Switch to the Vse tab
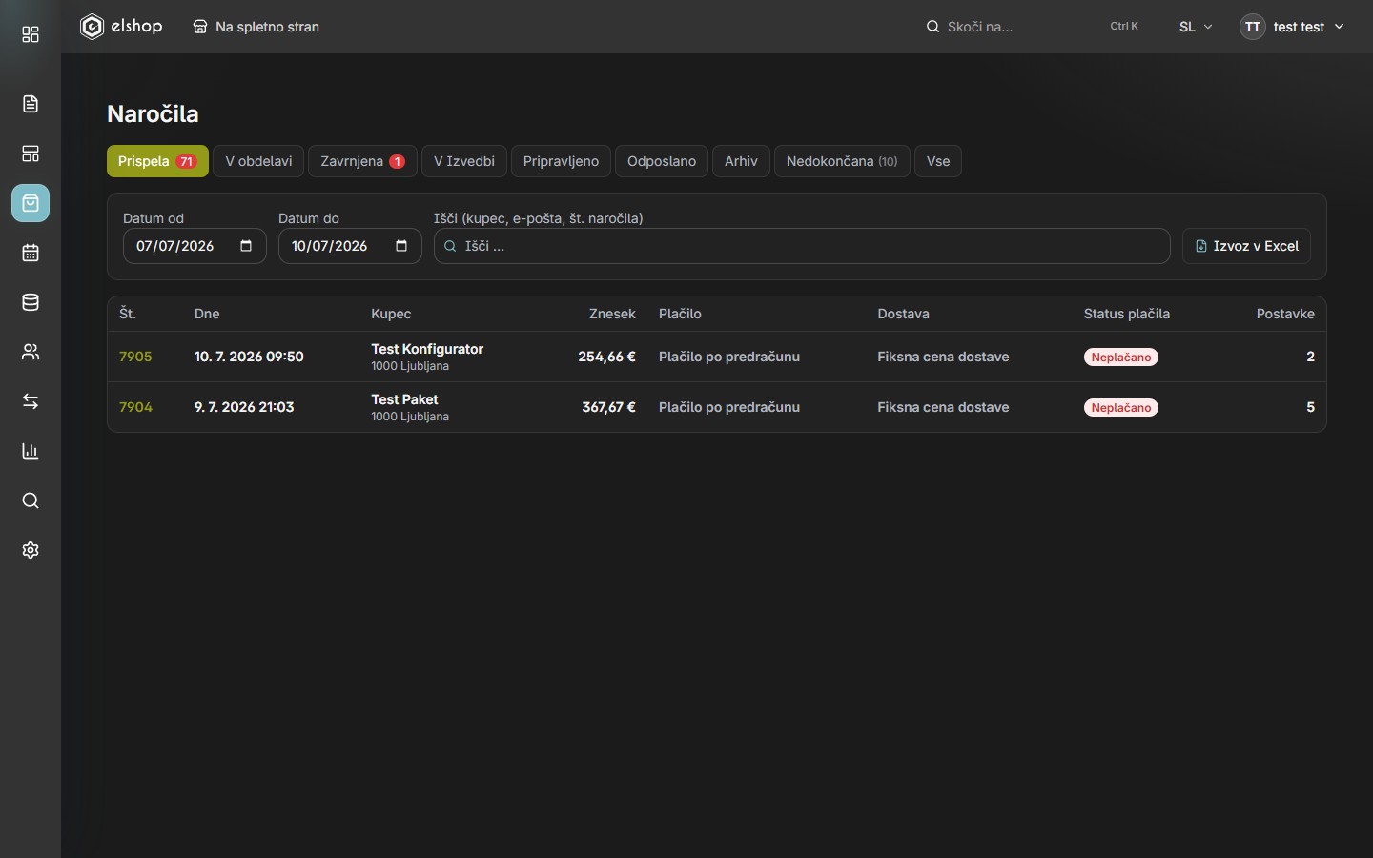 point(938,161)
